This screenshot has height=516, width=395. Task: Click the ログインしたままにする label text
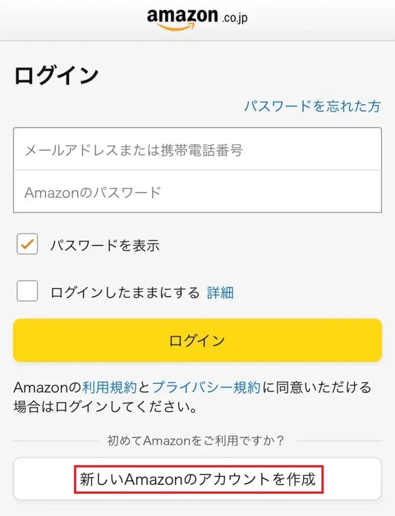click(125, 293)
